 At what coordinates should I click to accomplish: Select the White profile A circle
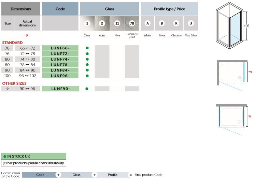pyautogui.click(x=147, y=23)
